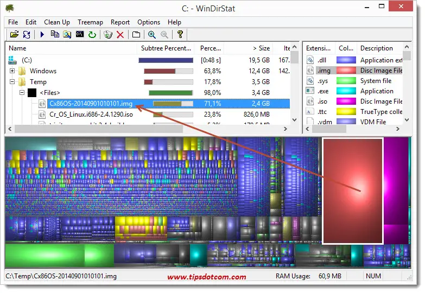Open the Help menu

click(x=174, y=22)
